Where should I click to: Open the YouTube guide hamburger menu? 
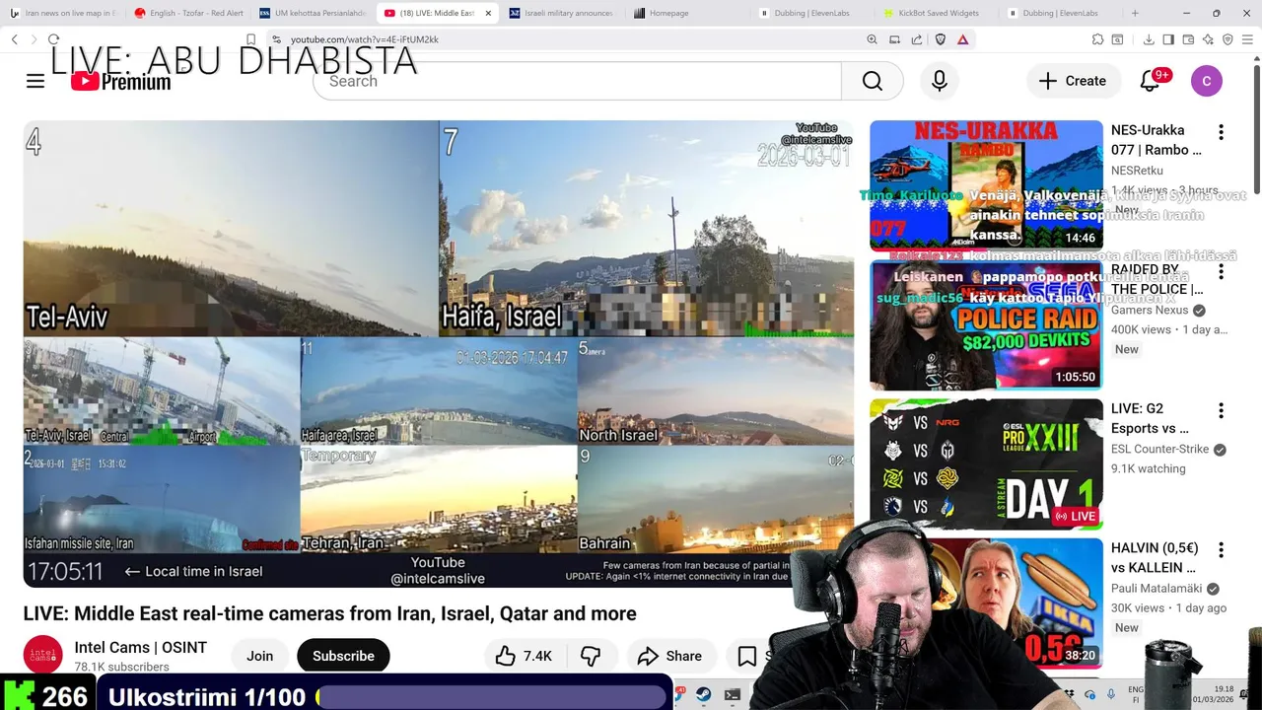(x=35, y=81)
